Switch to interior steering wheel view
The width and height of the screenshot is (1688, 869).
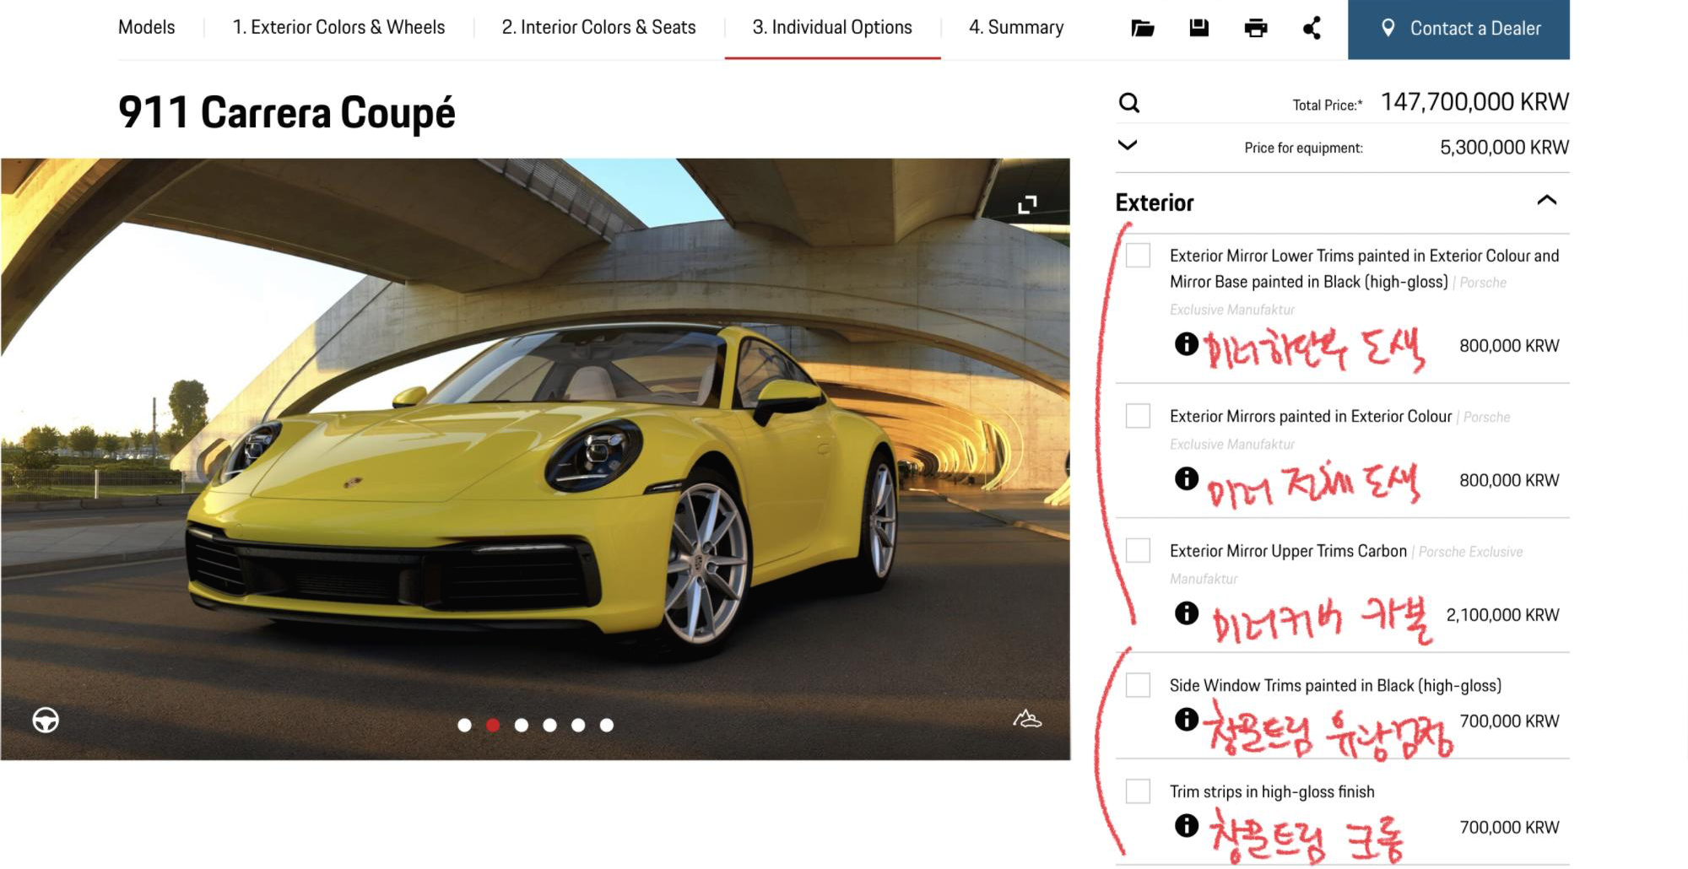point(46,720)
